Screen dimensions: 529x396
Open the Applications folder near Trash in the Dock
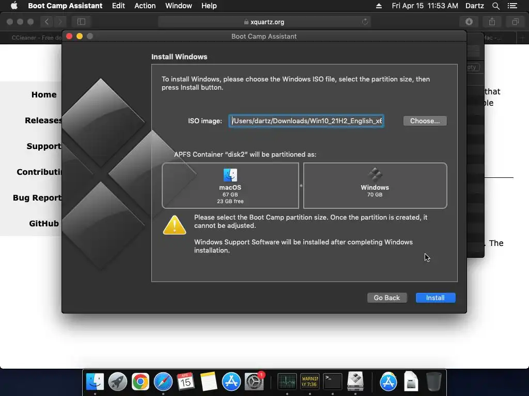[388, 382]
